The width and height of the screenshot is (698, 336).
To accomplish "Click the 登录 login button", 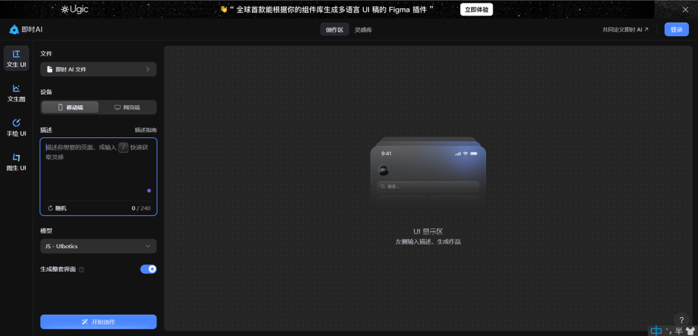I will click(x=676, y=30).
